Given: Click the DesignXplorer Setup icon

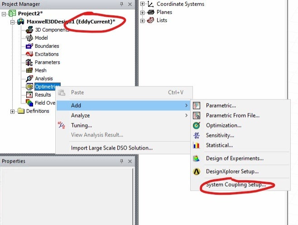Looking at the screenshot, I should [197, 172].
